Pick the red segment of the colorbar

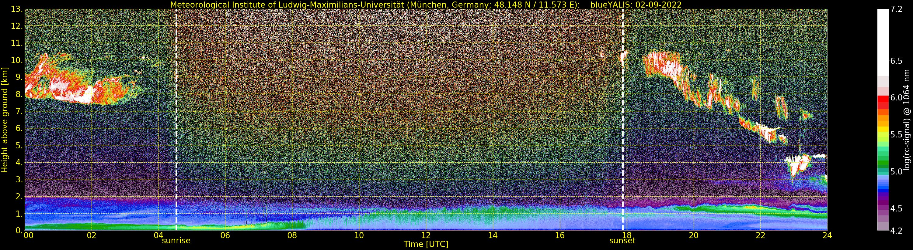point(883,100)
